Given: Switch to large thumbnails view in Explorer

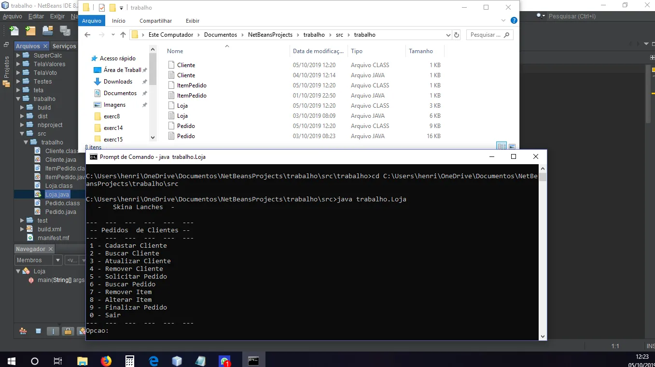Looking at the screenshot, I should pos(512,146).
